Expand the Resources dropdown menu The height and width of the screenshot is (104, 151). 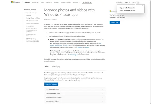pos(76,2)
